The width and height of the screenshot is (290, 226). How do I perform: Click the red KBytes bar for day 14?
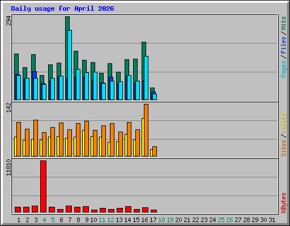pyautogui.click(x=128, y=210)
